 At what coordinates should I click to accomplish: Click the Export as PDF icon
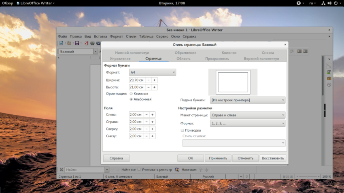tap(86, 43)
